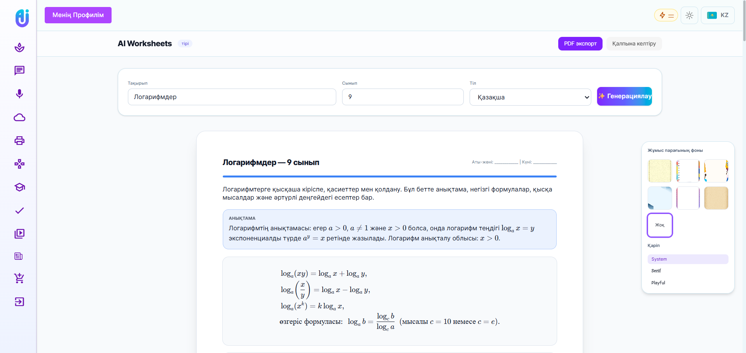Open the Менің Профилім menu
The width and height of the screenshot is (746, 353).
point(78,15)
